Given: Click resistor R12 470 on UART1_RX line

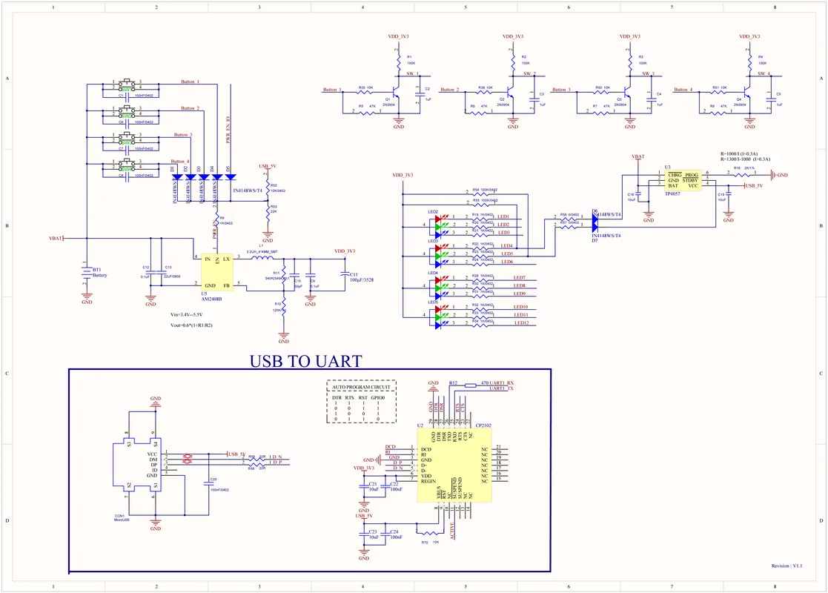Looking at the screenshot, I should point(470,385).
